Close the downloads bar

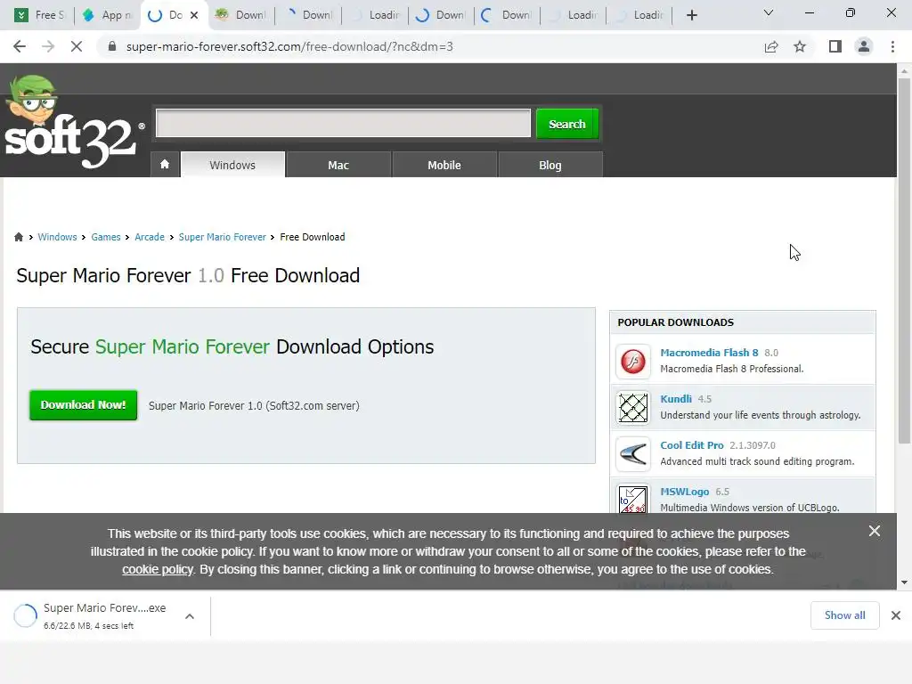click(896, 615)
